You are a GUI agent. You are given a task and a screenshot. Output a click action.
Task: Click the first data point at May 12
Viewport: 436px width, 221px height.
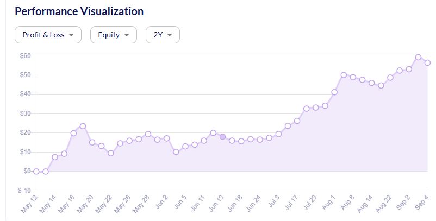[x=36, y=171]
